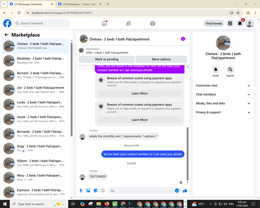Viewport: 260px width, 208px height.
Task: Open the account avatar menu
Action: (x=250, y=23)
